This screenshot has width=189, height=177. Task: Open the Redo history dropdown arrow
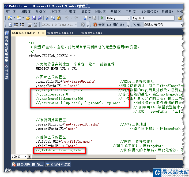coord(81,18)
